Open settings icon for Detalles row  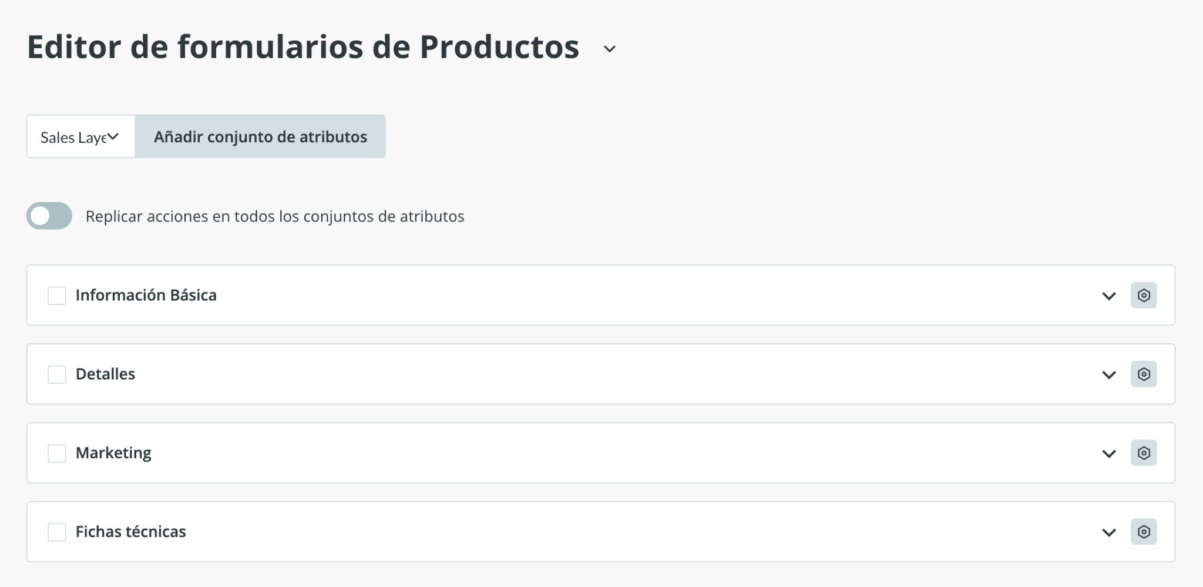[1143, 374]
